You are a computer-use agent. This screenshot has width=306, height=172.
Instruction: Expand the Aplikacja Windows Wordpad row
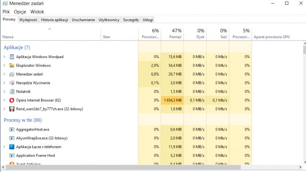pos(4,57)
